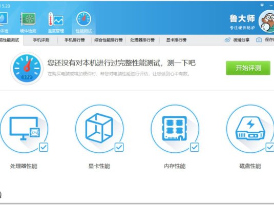Switch to the 处理器排行榜 tab
Viewport: 274px width, 205px height.
pos(142,40)
